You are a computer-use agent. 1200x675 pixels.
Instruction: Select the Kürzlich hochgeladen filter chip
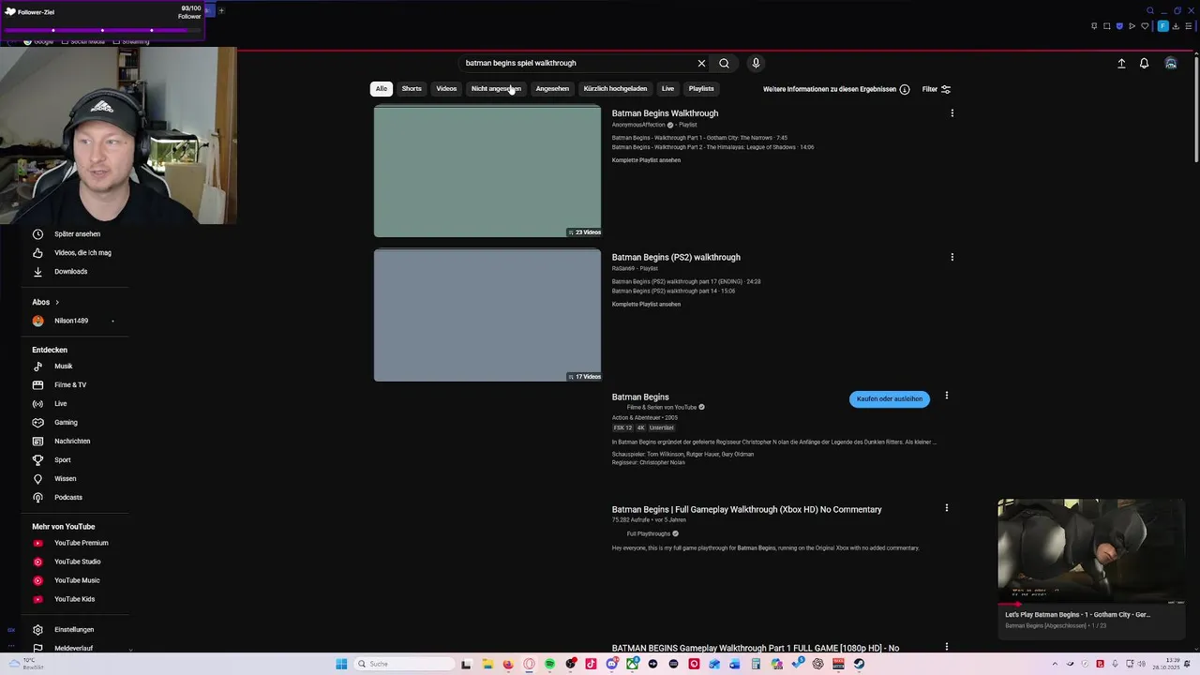(x=615, y=88)
